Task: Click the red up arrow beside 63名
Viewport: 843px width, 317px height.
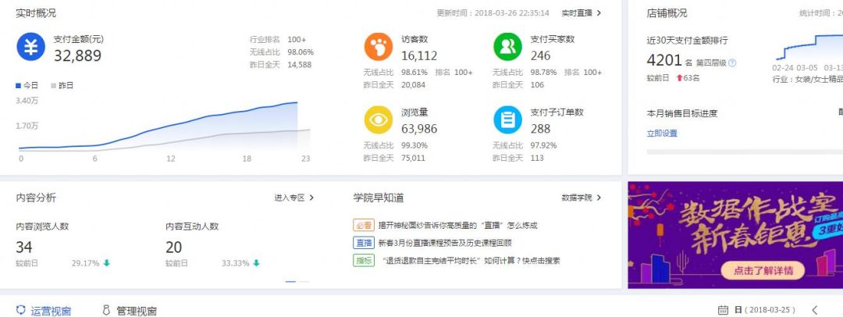Action: [x=679, y=78]
